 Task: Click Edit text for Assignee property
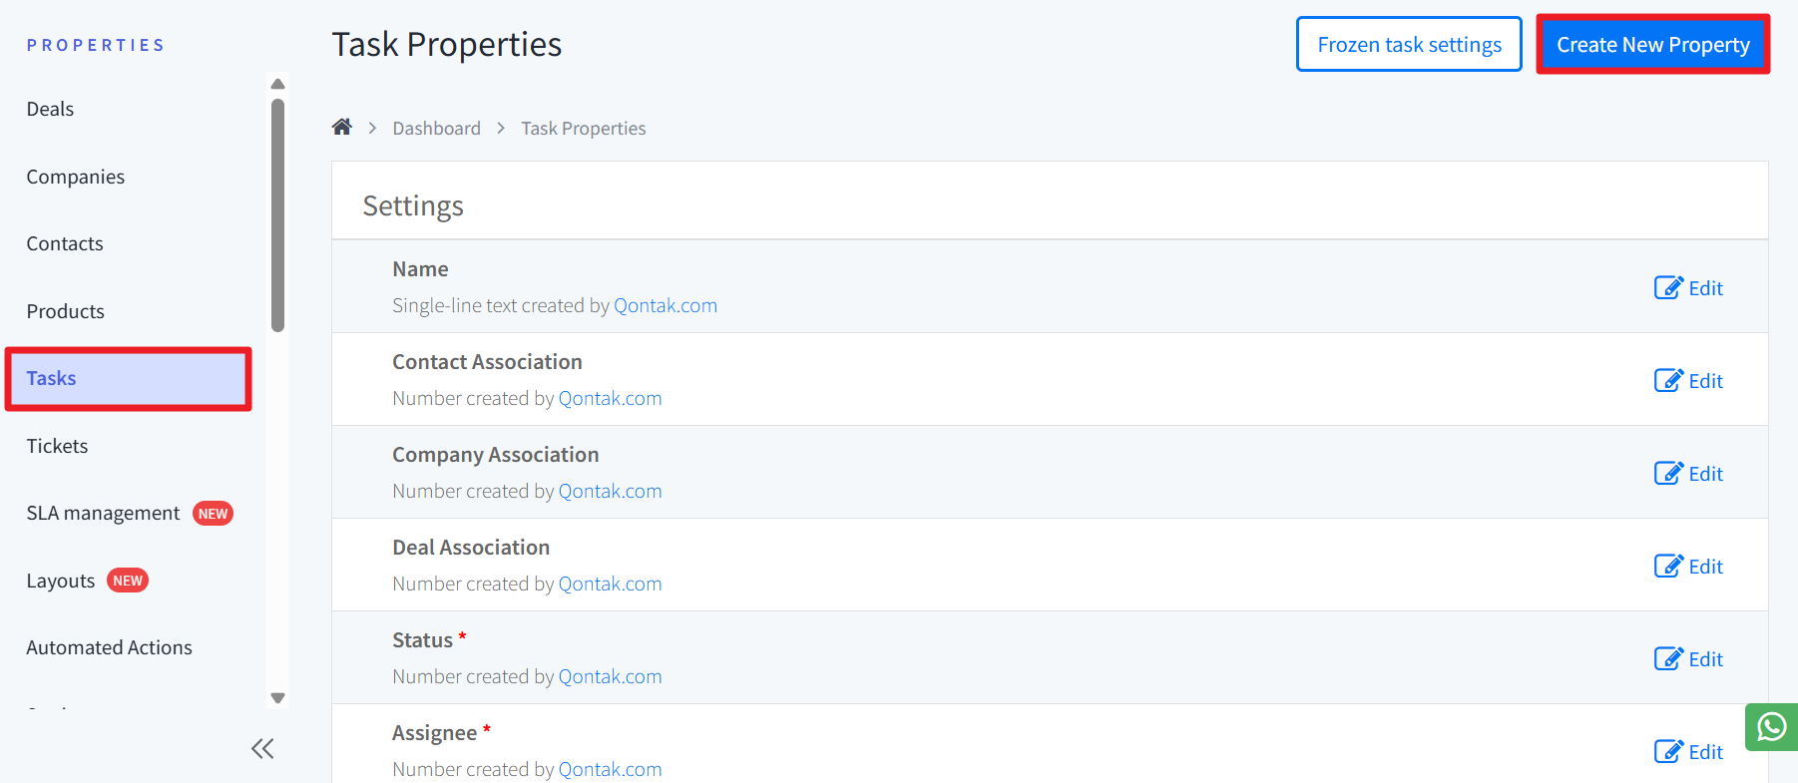pyautogui.click(x=1706, y=752)
